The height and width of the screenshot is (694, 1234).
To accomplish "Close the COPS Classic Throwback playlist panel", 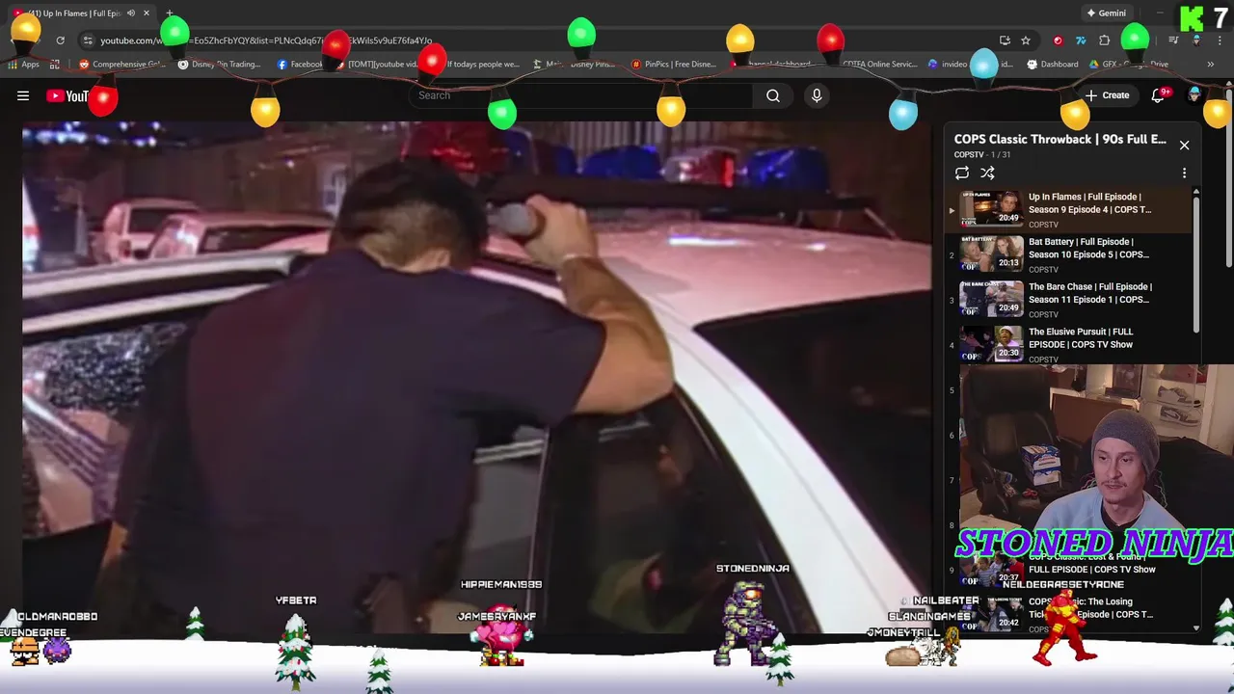I will (x=1184, y=146).
